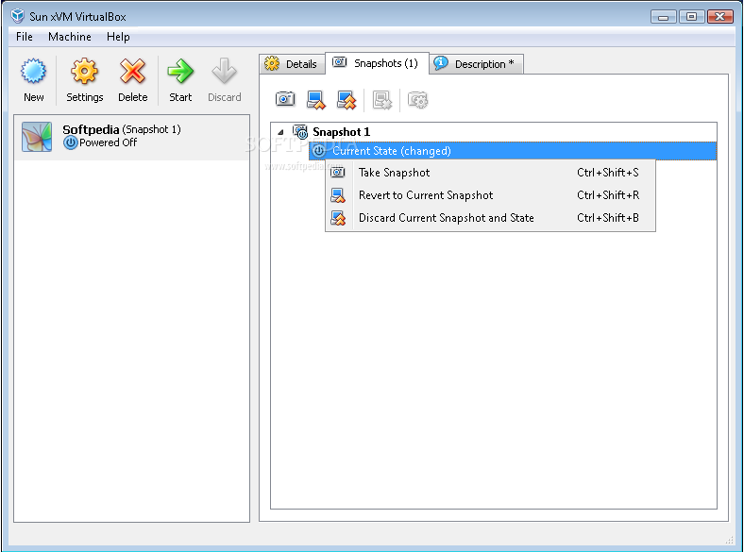This screenshot has width=744, height=552.
Task: Click the window resize grip corner
Action: (730, 540)
